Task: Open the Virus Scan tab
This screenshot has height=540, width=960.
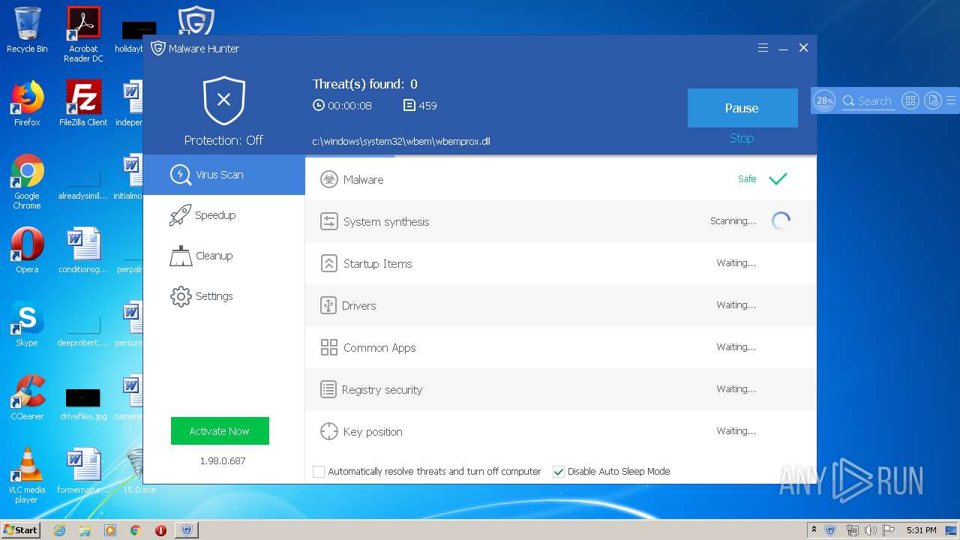Action: pyautogui.click(x=223, y=175)
